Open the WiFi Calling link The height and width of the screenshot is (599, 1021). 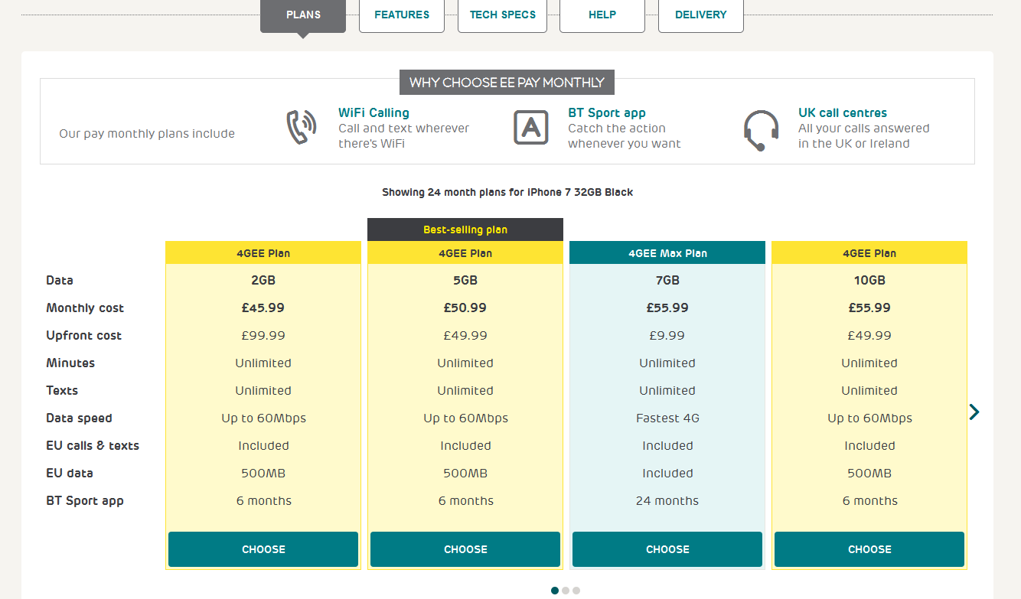373,112
